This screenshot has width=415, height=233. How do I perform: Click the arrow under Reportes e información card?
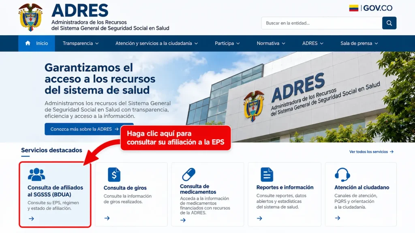click(259, 218)
